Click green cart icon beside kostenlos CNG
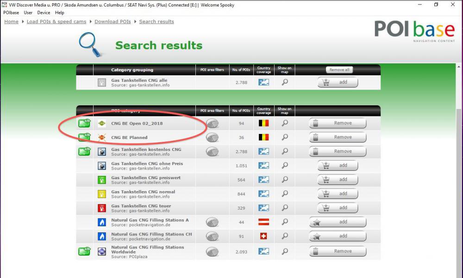 [84, 151]
